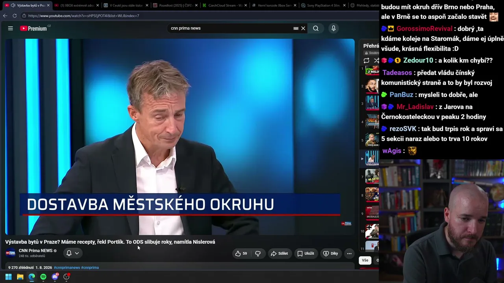Screen dimensions: 504x283
Task: Mute the tab via its speaker icon
Action: coord(13,6)
